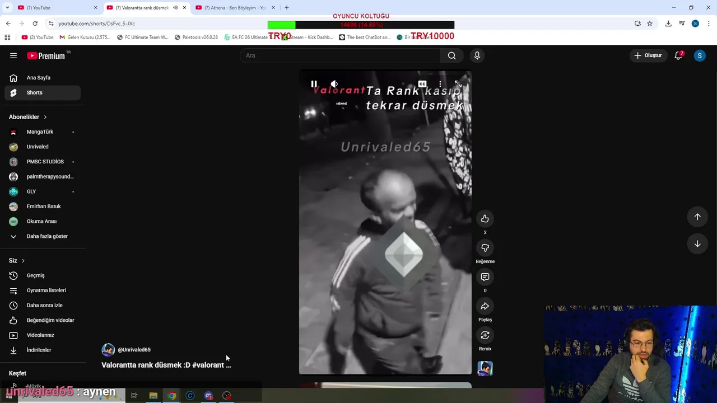Start voice search with the microphone

(x=477, y=55)
